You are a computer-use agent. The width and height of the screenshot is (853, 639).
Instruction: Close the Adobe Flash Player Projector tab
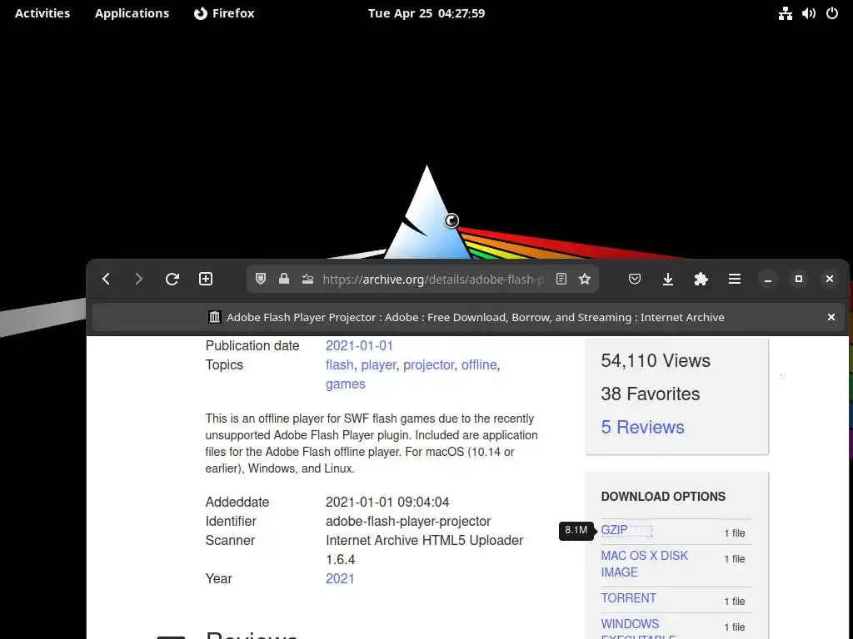[x=831, y=317]
